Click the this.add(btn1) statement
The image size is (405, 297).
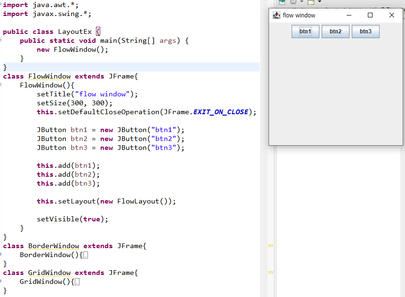coord(68,165)
